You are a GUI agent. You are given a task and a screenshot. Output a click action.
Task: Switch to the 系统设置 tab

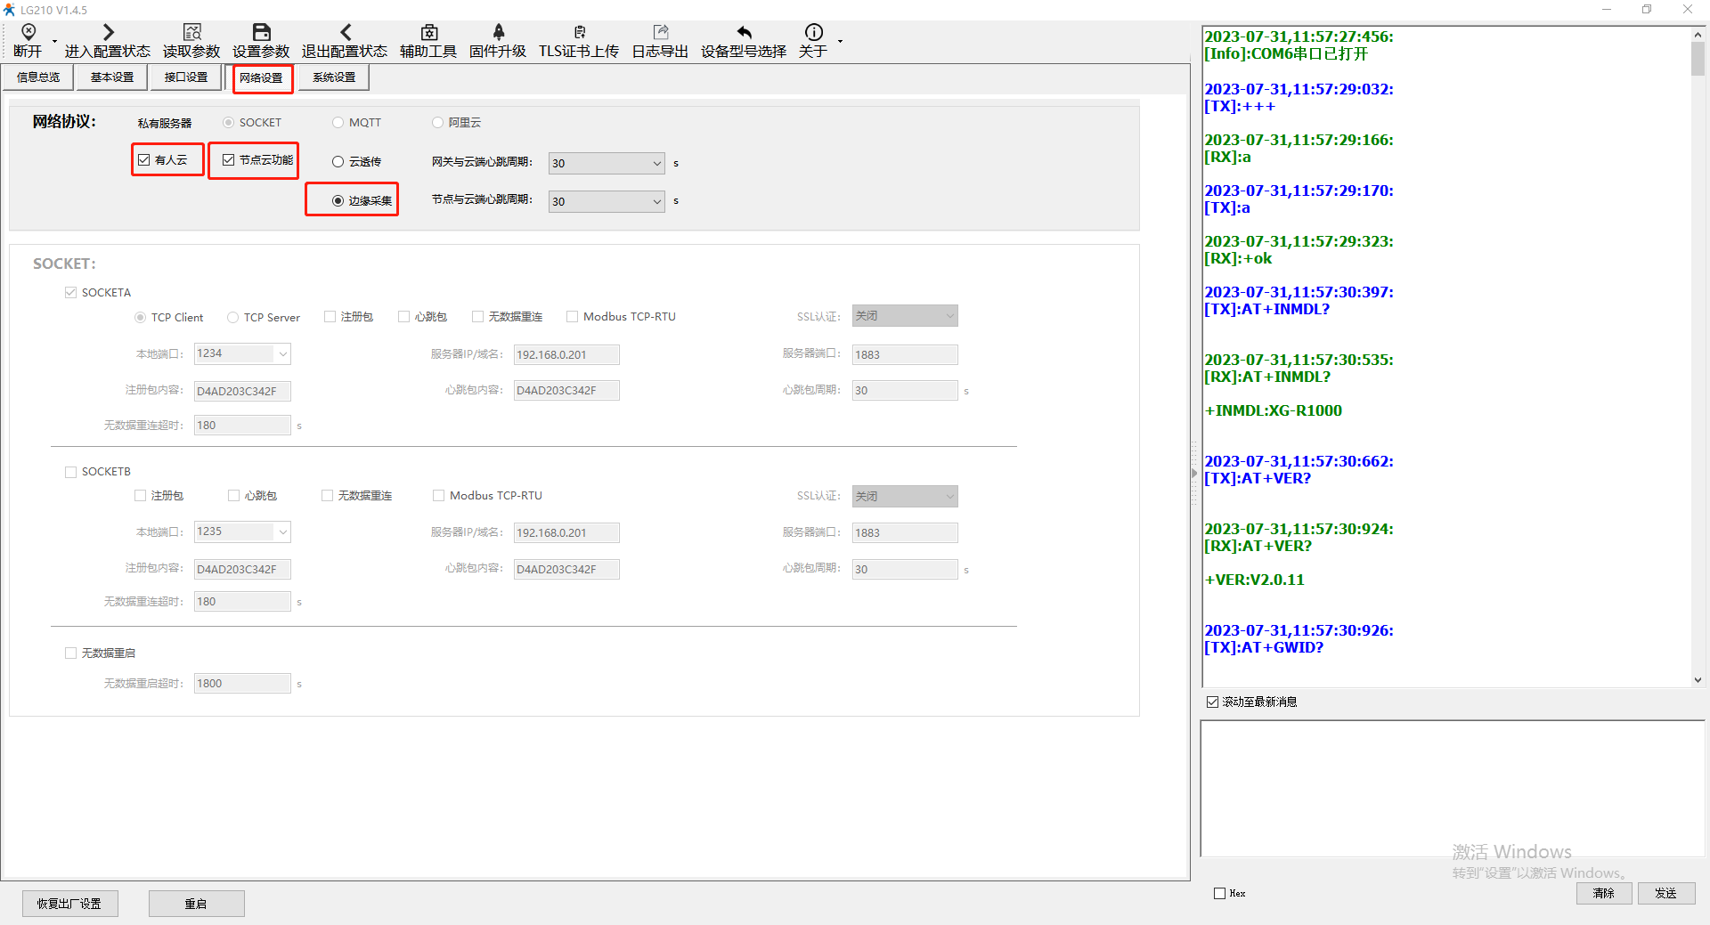[x=334, y=77]
